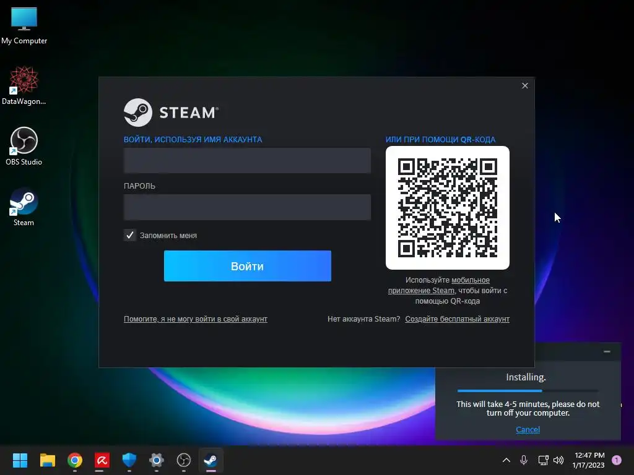This screenshot has height=475, width=634.
Task: Click the QR code image
Action: [448, 208]
